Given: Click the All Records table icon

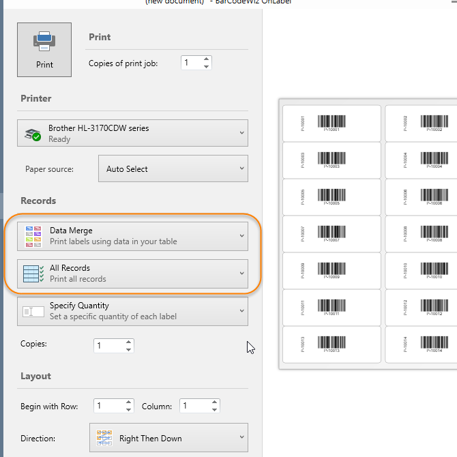Looking at the screenshot, I should (x=33, y=274).
